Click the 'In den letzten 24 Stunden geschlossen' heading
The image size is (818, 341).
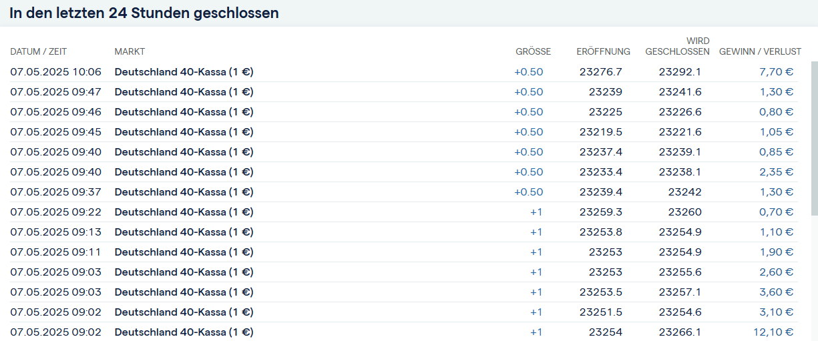click(144, 13)
